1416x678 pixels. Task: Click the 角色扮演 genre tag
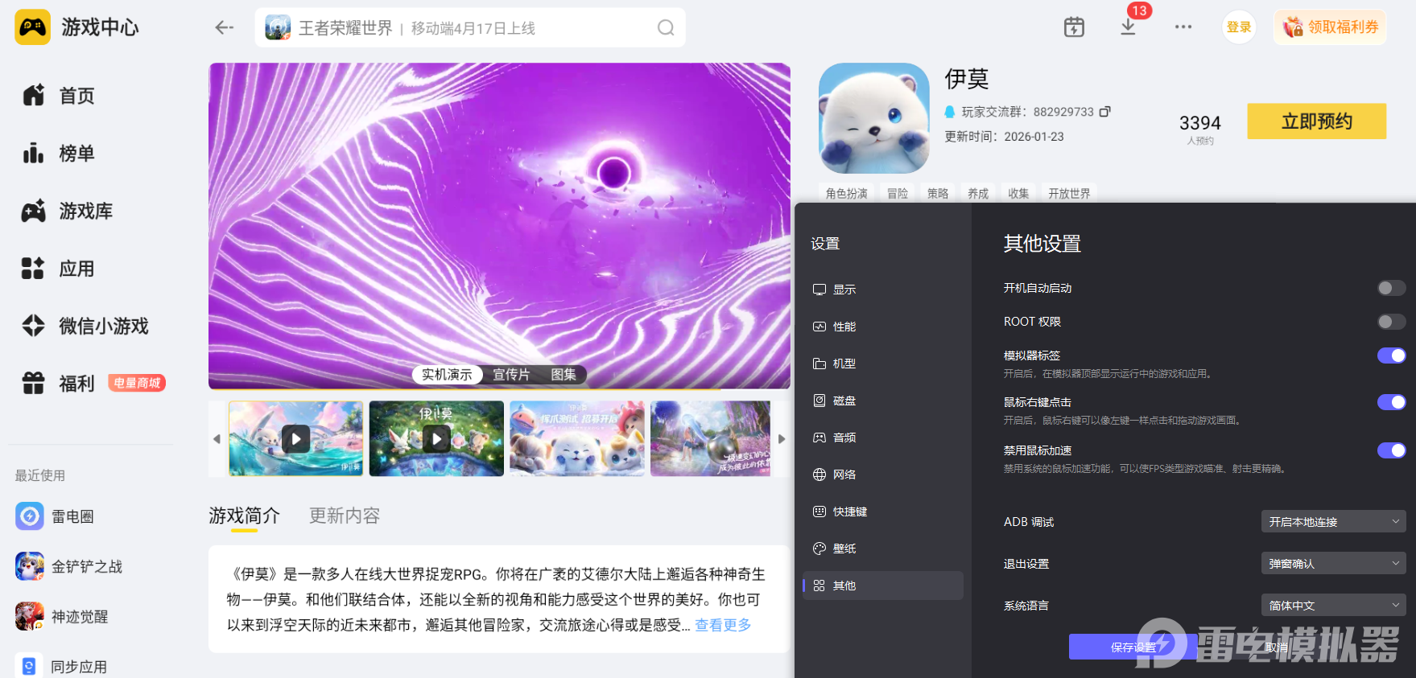click(847, 193)
